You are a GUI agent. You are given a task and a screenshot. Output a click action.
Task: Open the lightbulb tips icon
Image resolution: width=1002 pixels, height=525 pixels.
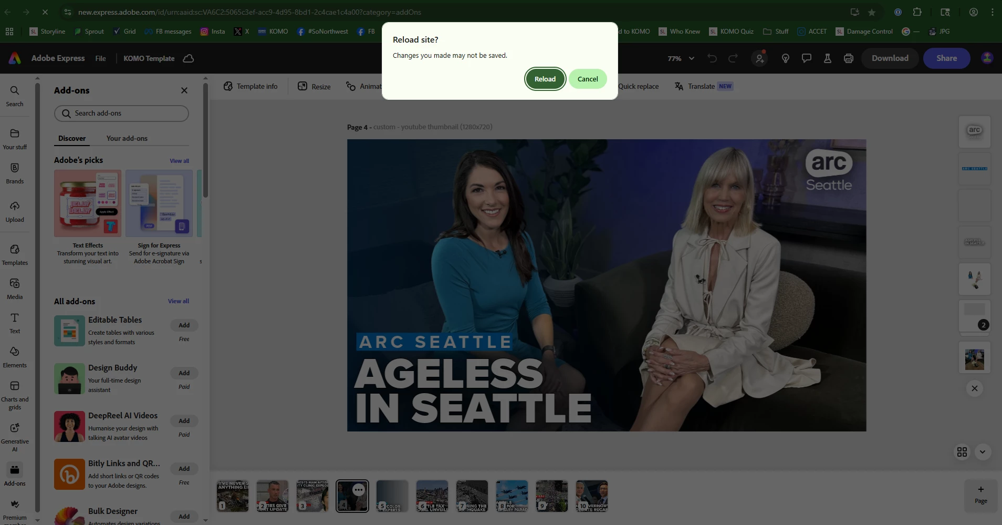(x=786, y=58)
